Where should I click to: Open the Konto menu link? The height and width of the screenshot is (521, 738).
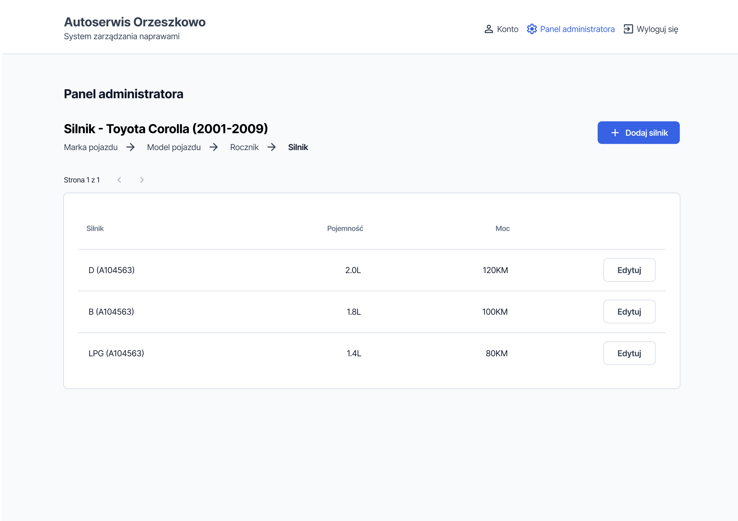click(501, 29)
